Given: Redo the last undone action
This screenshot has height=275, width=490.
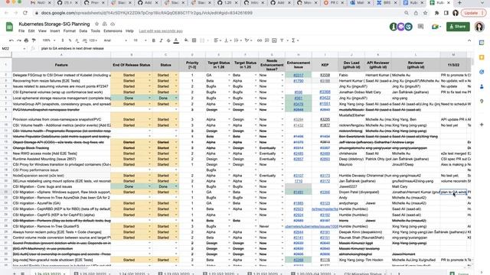Looking at the screenshot, I should tap(18, 40).
